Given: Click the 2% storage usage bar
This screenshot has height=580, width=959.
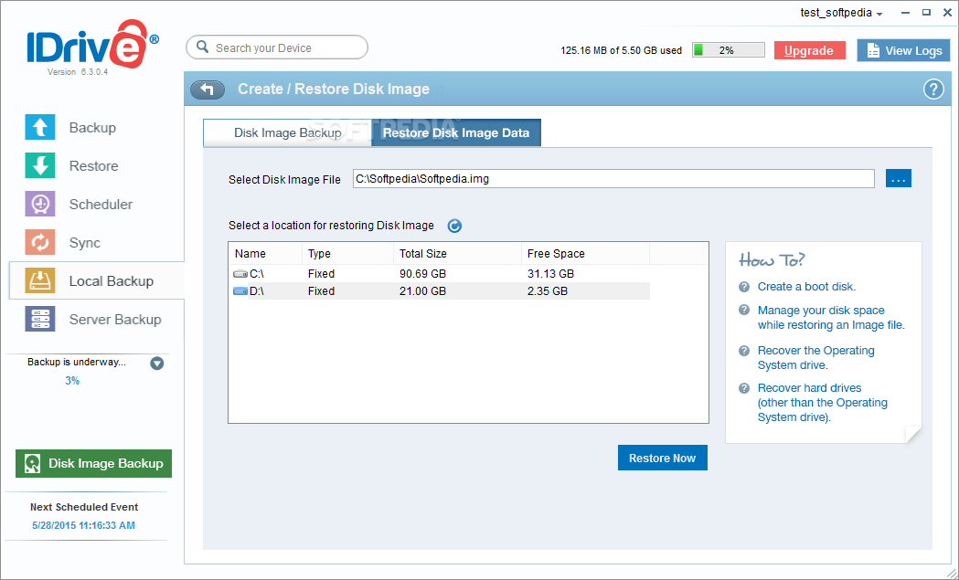Looking at the screenshot, I should 729,50.
